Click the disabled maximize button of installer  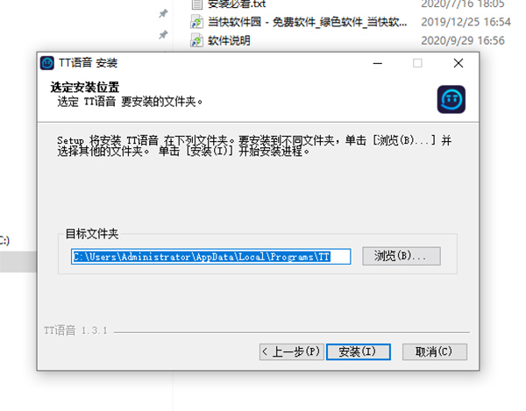(417, 63)
